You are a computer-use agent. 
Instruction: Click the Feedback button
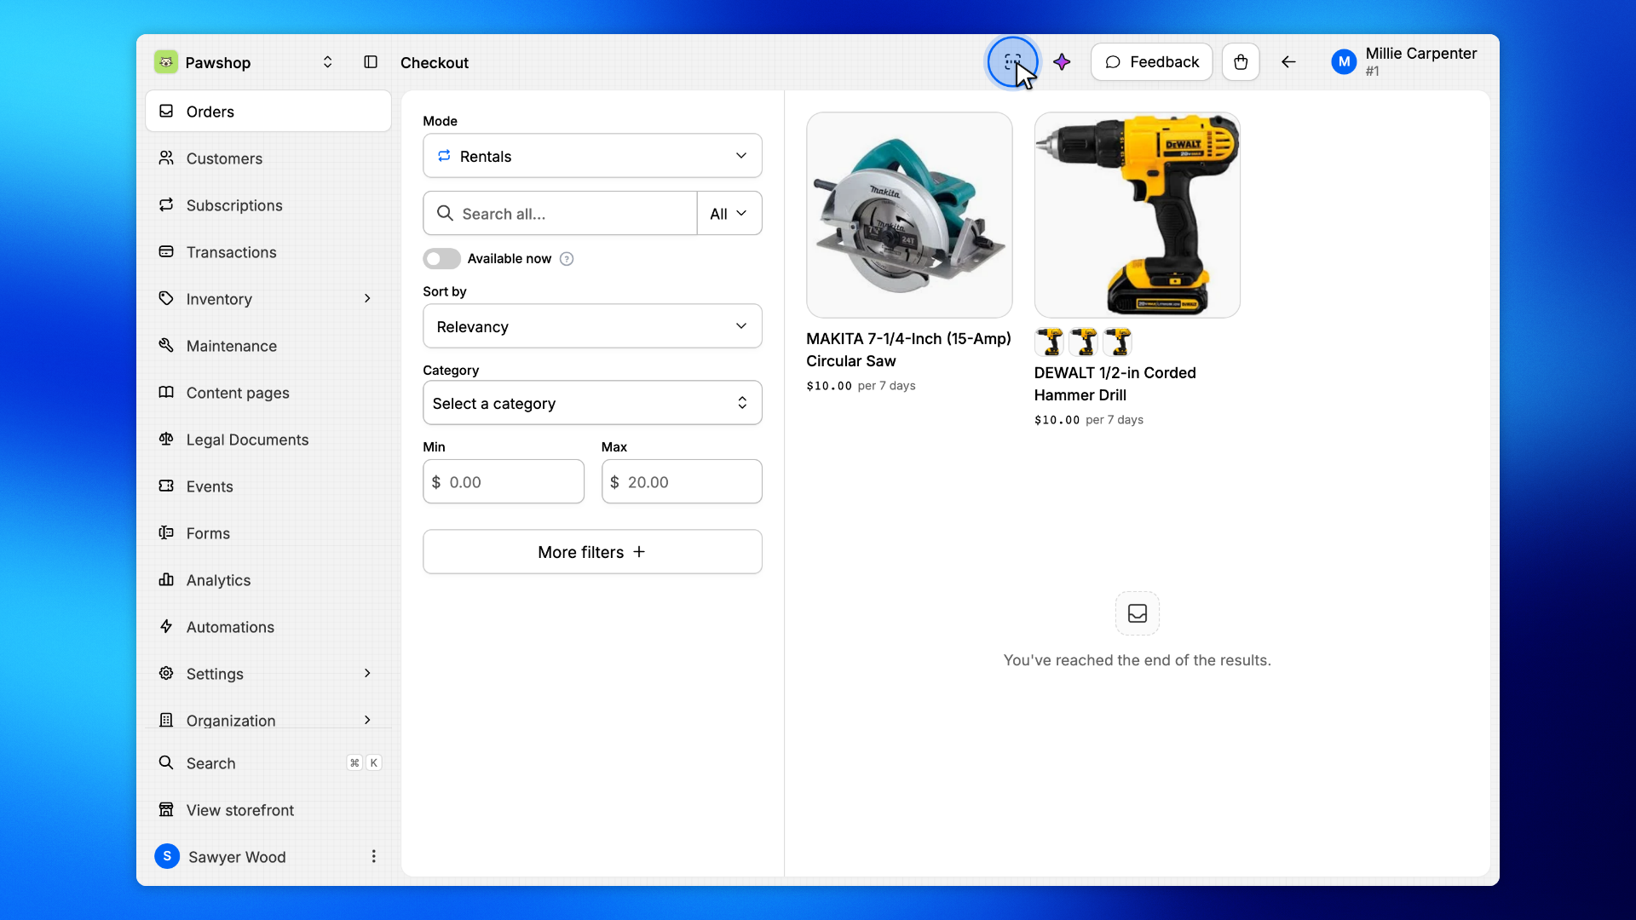tap(1151, 62)
